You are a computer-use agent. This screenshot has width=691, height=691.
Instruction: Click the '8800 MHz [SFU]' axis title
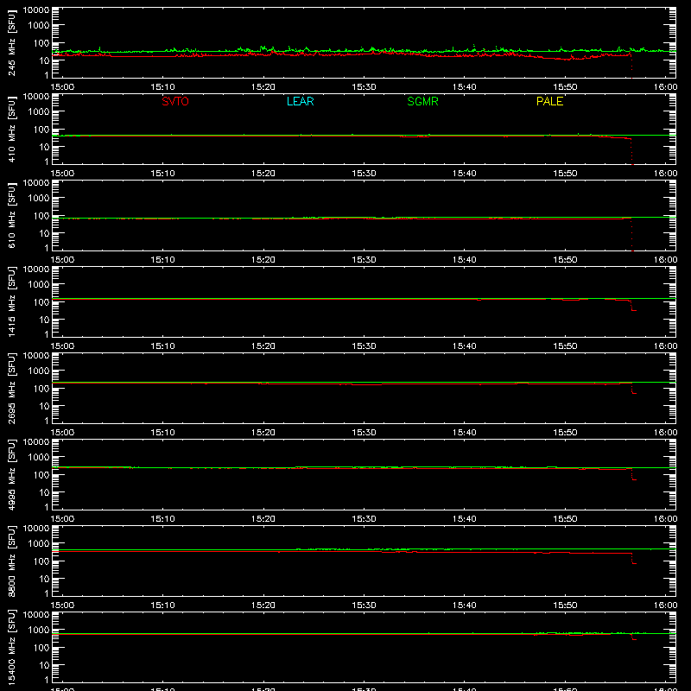coord(11,561)
